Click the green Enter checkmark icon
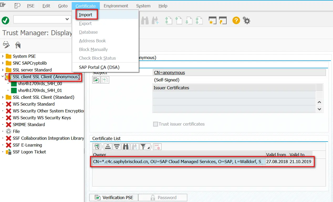333x202 pixels. coord(5,20)
